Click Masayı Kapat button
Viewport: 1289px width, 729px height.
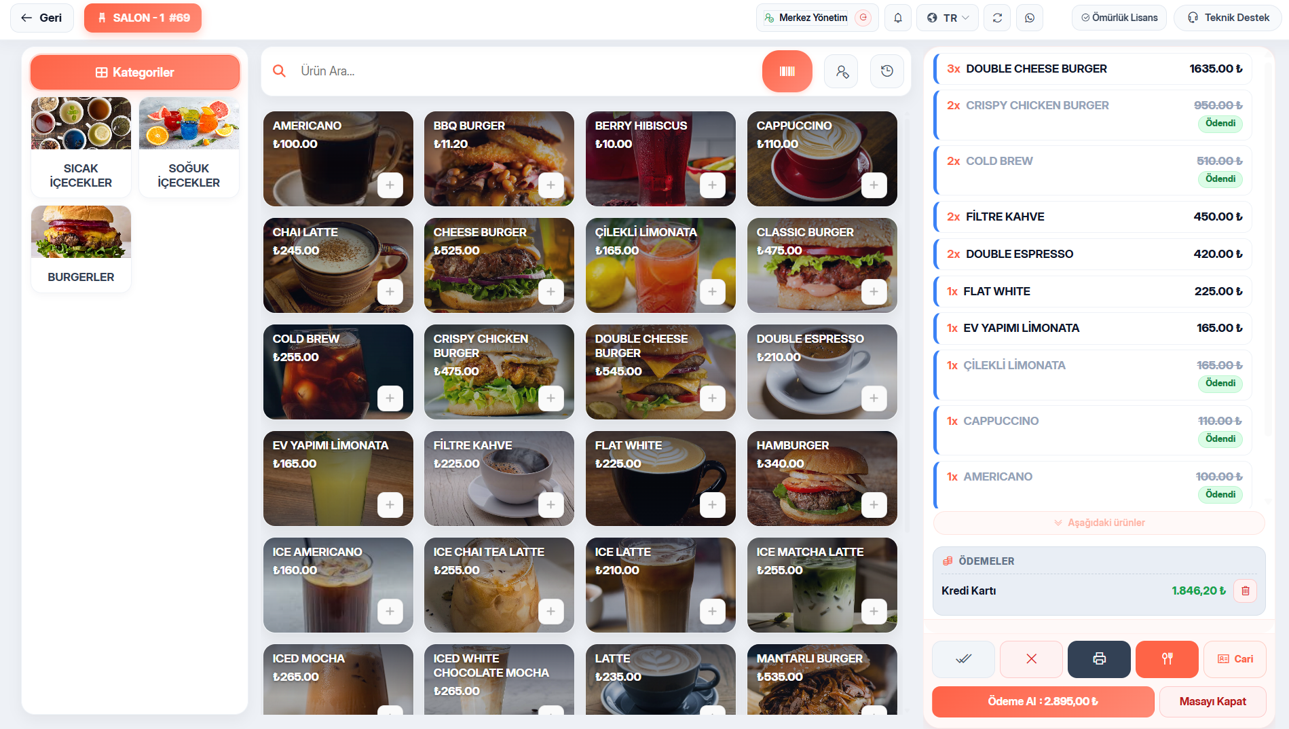pos(1212,702)
